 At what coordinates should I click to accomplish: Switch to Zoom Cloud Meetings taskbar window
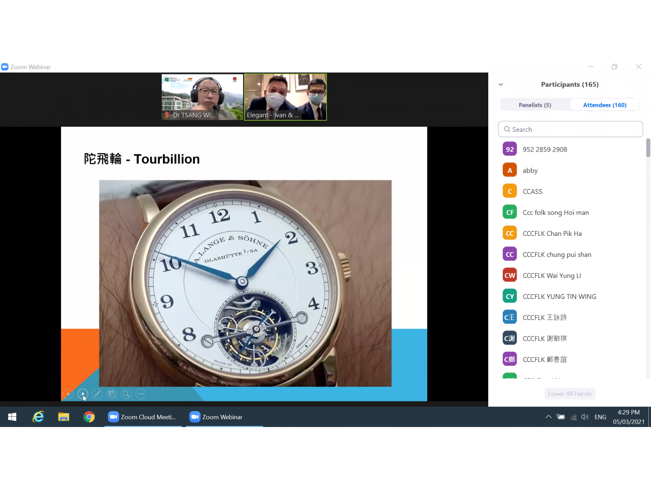(142, 417)
